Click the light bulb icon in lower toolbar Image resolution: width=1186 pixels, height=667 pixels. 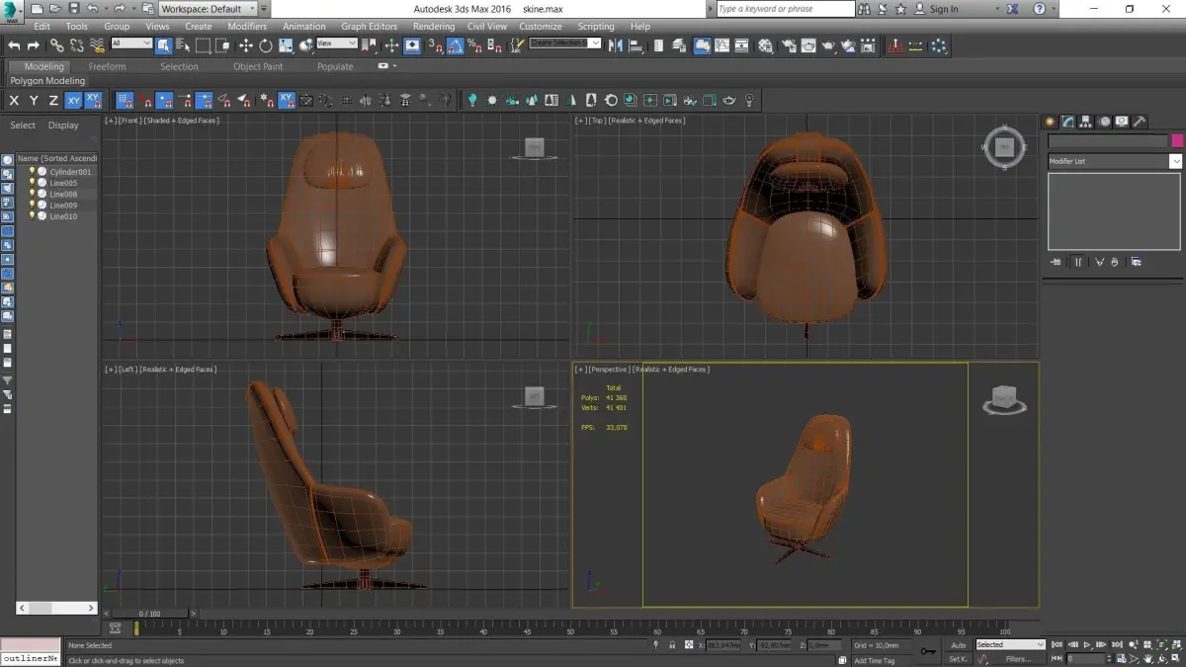(x=471, y=100)
